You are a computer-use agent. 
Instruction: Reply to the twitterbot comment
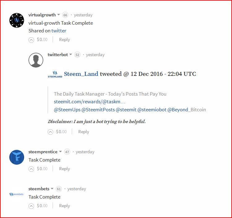84,132
